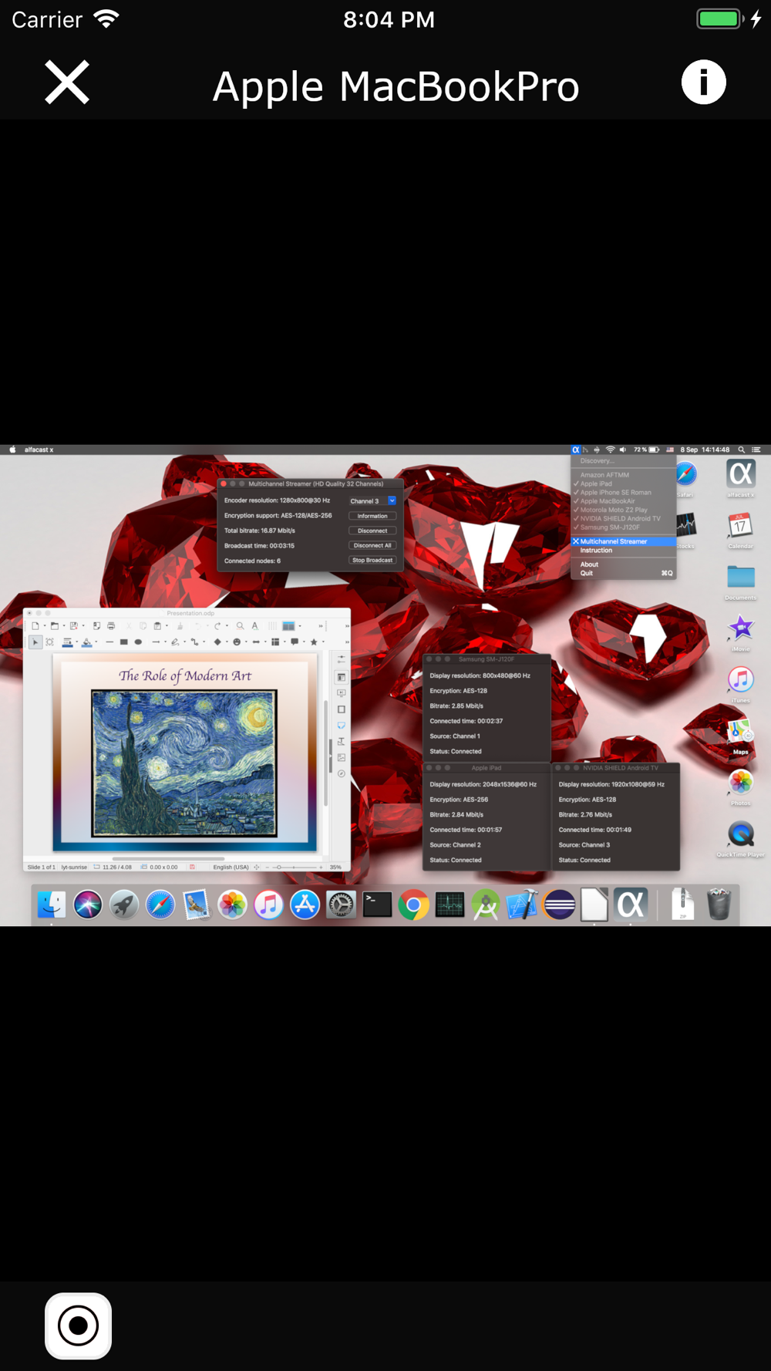Click the Starry Night image on the slide
This screenshot has height=1371, width=771.
pyautogui.click(x=184, y=763)
